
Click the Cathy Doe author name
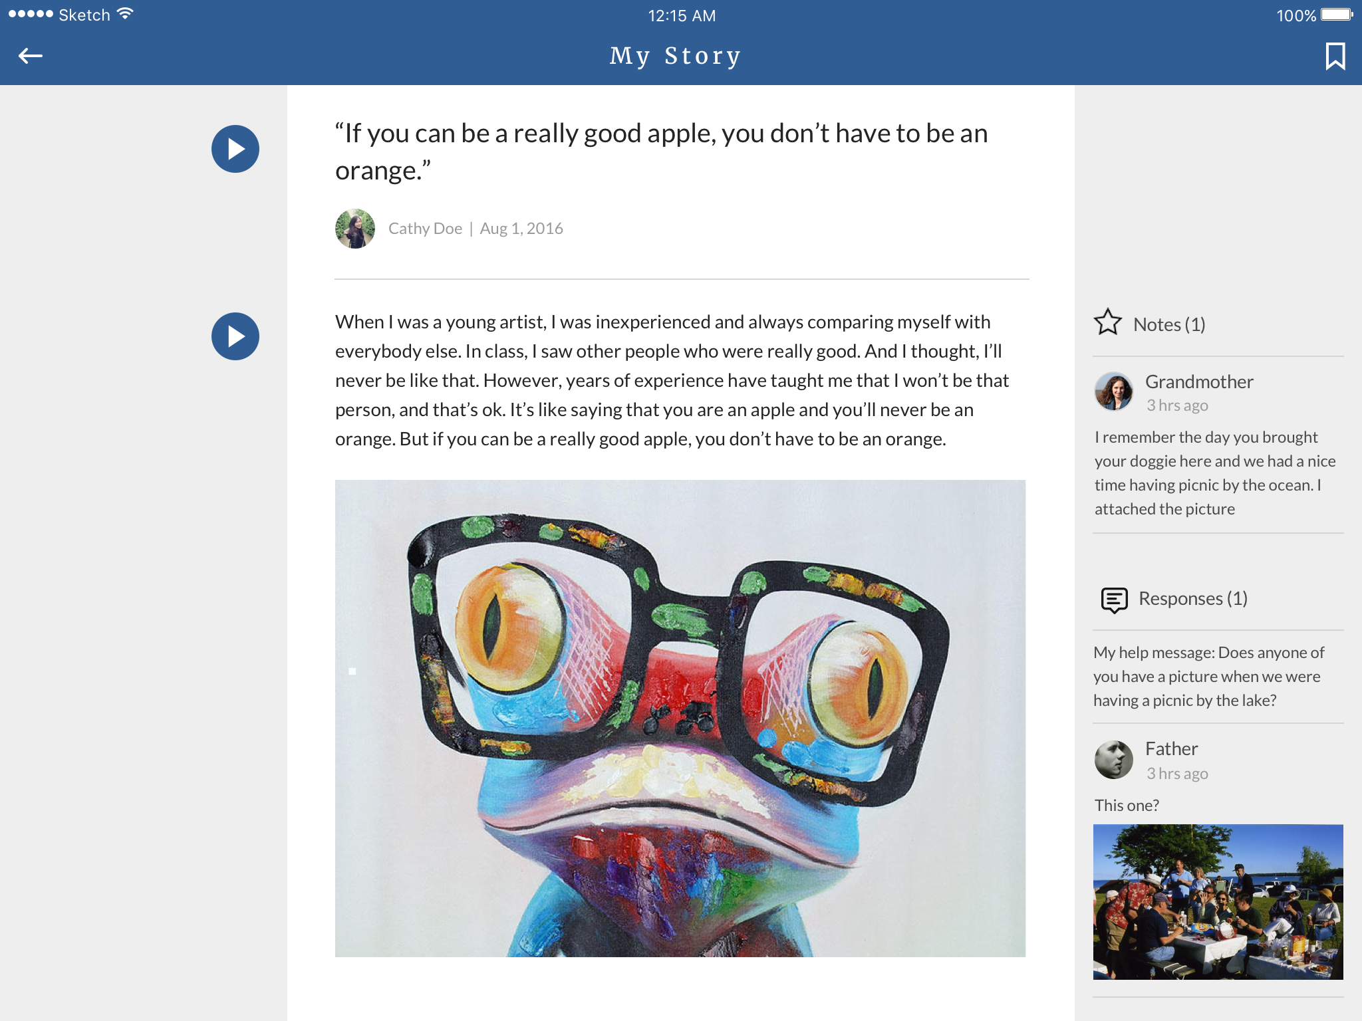pyautogui.click(x=425, y=229)
